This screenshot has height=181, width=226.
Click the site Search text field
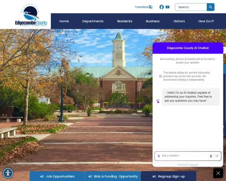(x=191, y=7)
